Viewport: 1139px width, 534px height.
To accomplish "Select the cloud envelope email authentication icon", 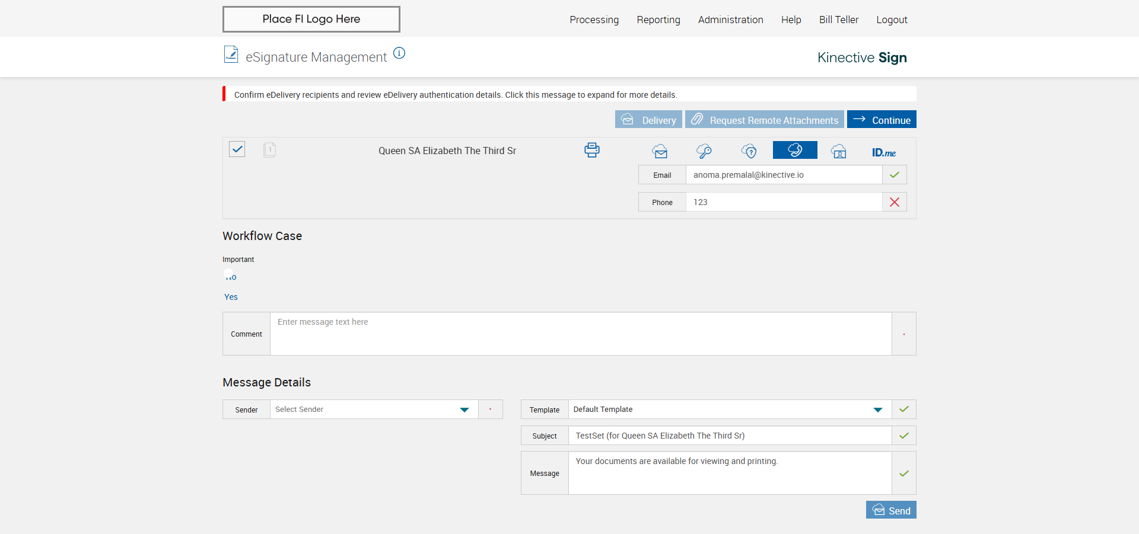I will 660,152.
